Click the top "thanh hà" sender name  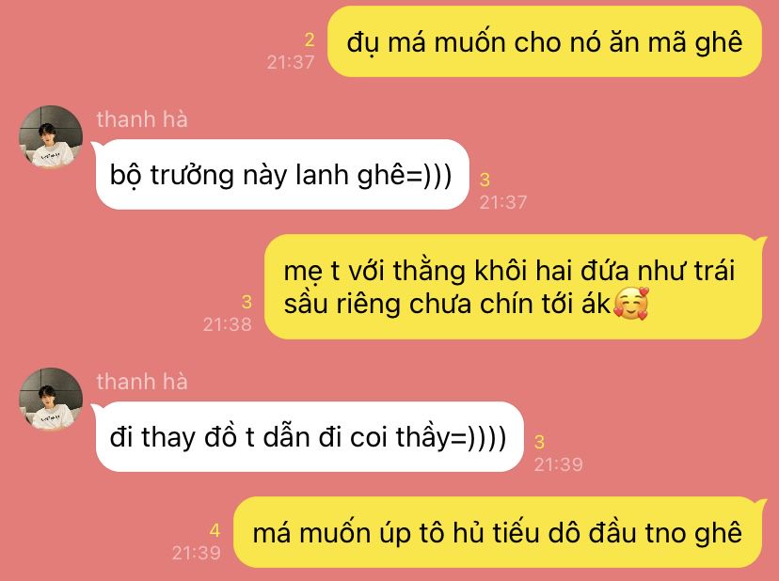click(x=142, y=119)
